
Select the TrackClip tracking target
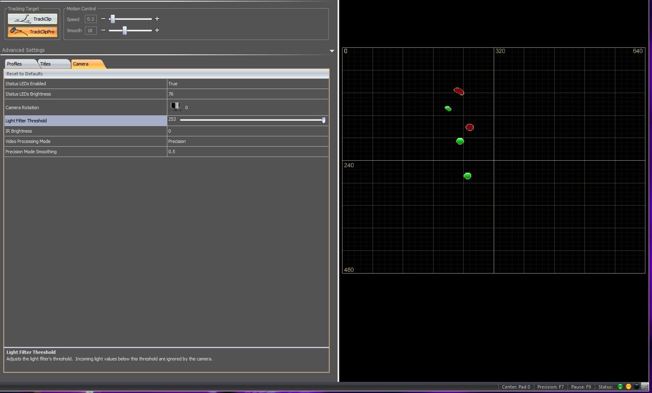coord(32,19)
